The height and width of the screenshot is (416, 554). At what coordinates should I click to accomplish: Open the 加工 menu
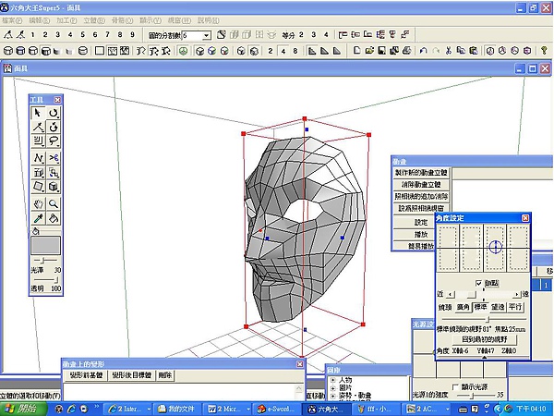point(66,20)
